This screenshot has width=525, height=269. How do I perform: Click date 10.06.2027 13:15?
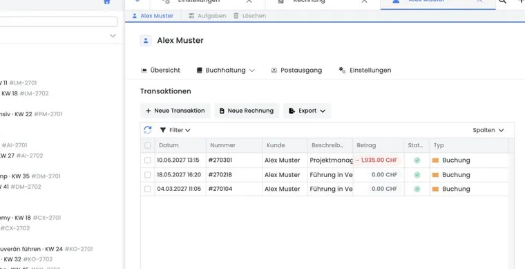click(178, 160)
